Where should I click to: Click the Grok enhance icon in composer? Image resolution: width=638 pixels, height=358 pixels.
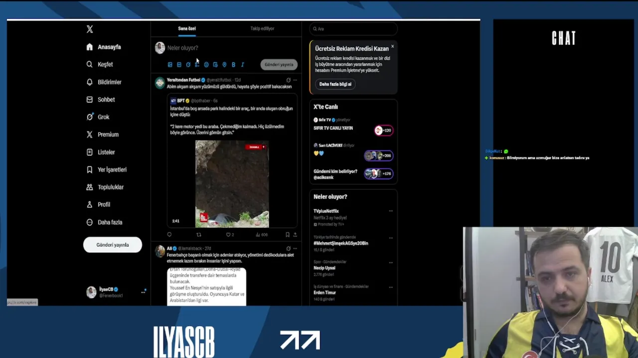coord(188,65)
